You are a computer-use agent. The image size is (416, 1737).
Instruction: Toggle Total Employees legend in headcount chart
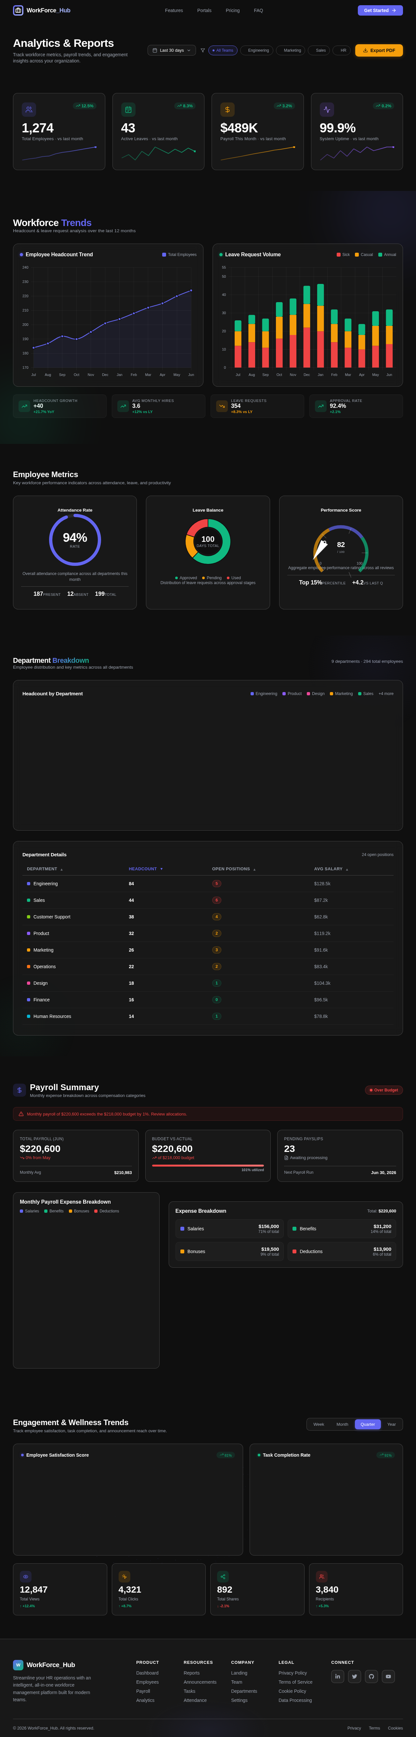(x=179, y=255)
